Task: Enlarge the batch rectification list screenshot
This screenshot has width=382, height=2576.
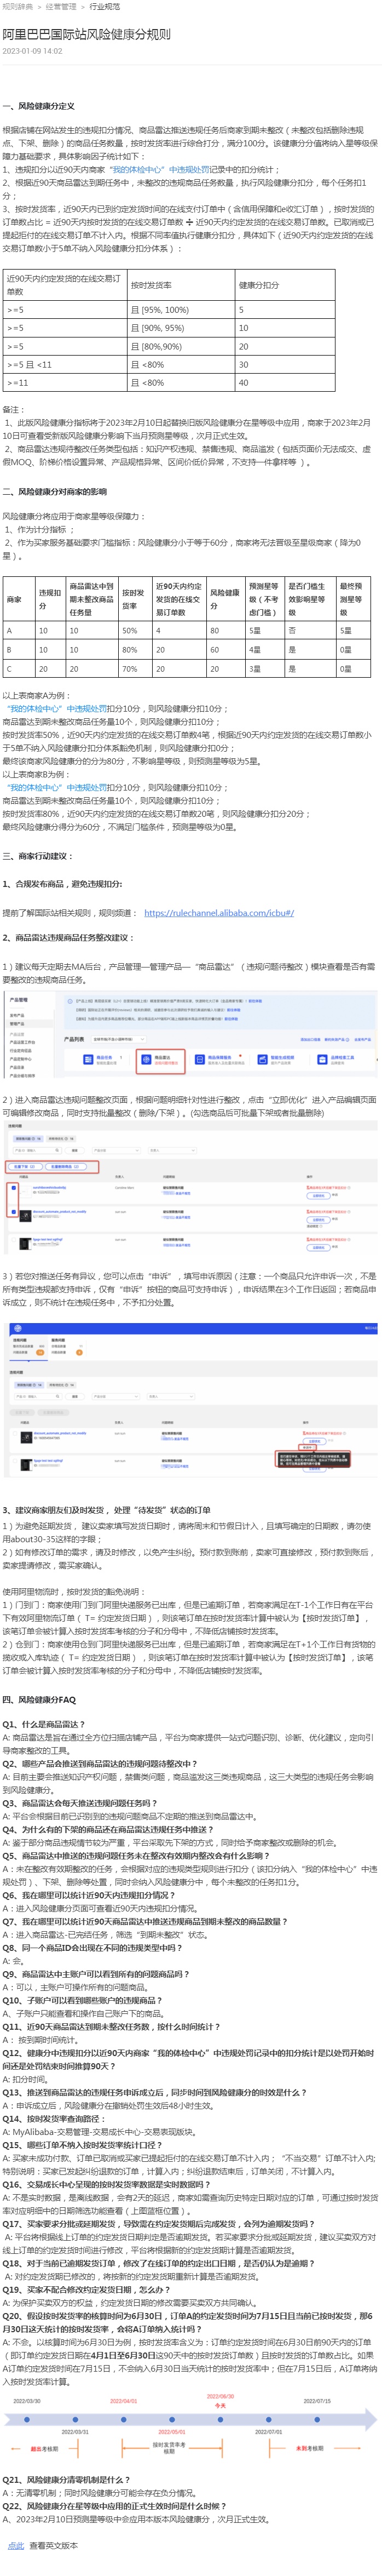Action: tap(191, 1188)
